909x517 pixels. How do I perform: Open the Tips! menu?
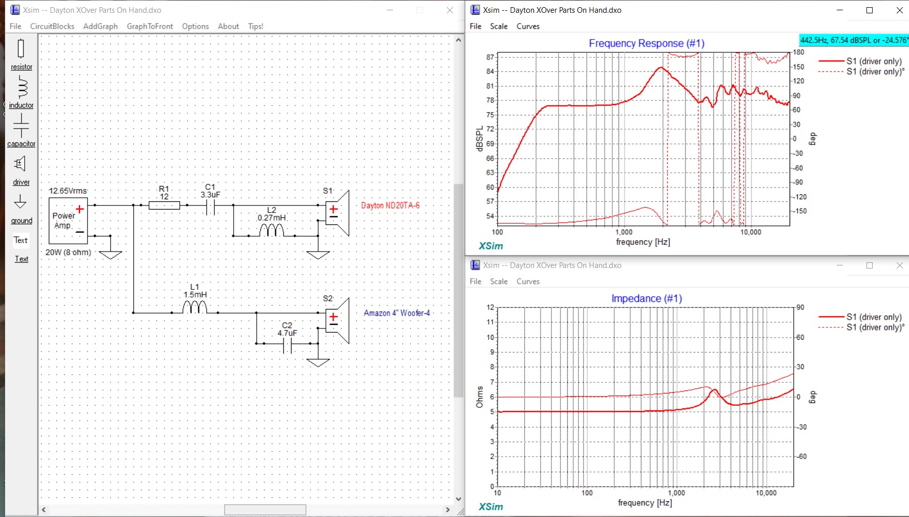click(x=256, y=26)
